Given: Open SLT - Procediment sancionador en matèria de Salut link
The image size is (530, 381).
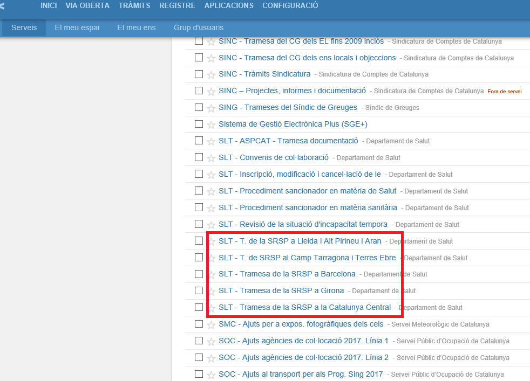Looking at the screenshot, I should (x=307, y=191).
